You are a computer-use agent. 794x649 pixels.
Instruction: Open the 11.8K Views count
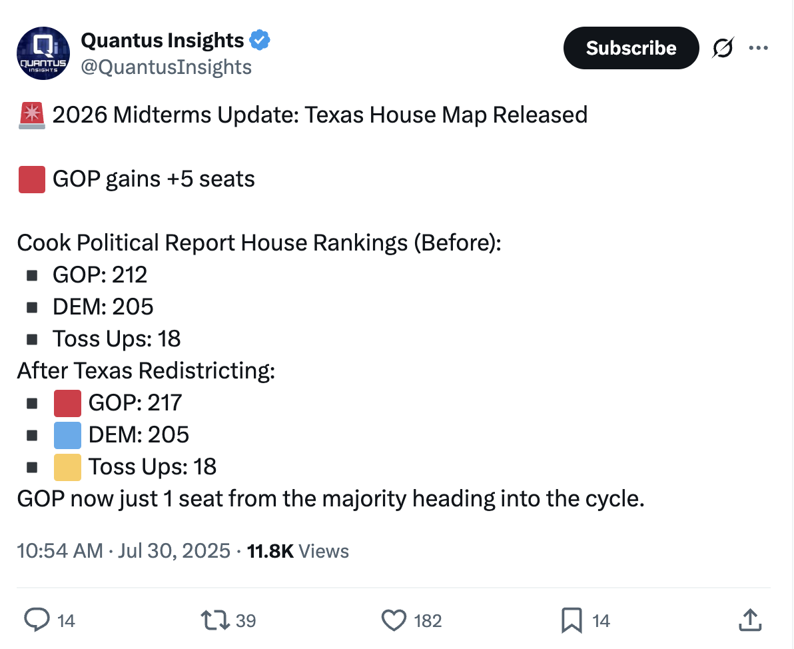(298, 551)
